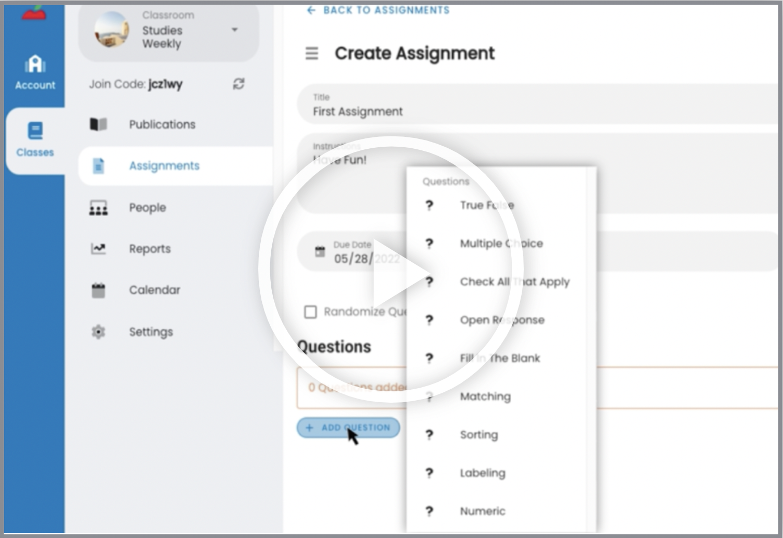This screenshot has height=538, width=783.
Task: Click the Publications book icon
Action: 98,124
